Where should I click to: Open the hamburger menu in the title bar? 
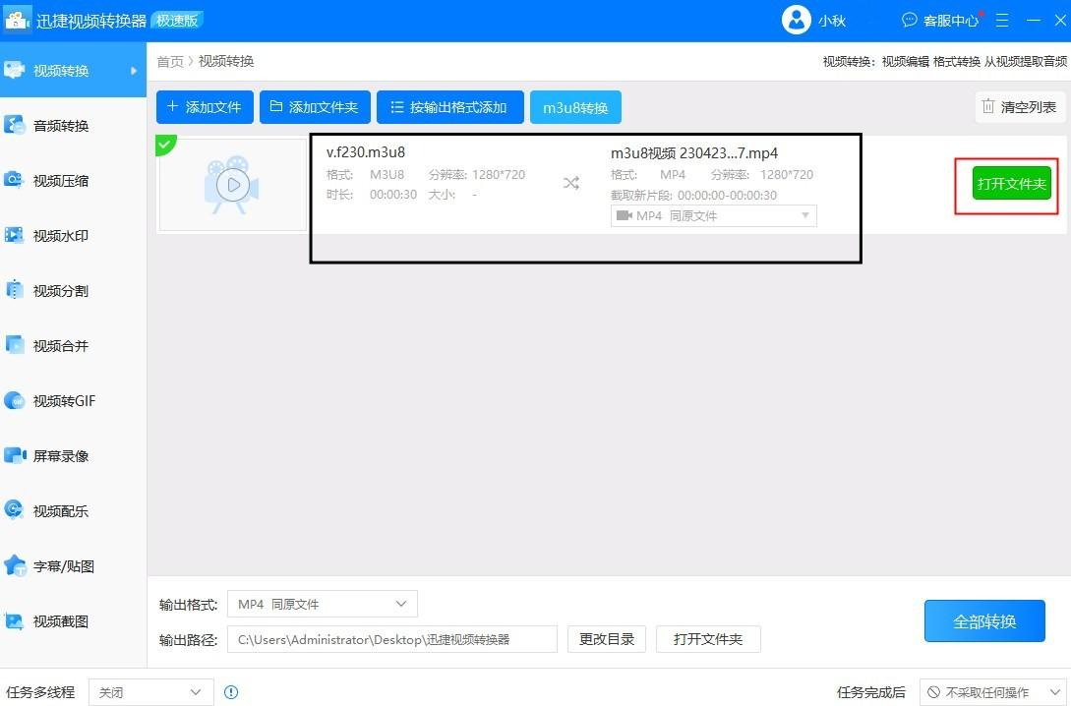click(1001, 20)
